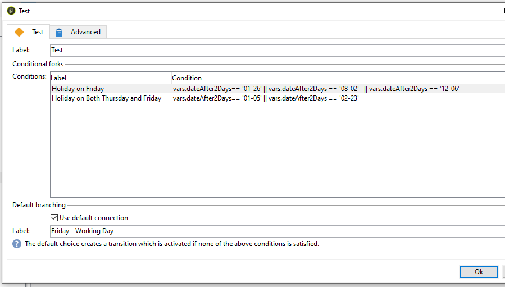505x287 pixels.
Task: Click the clipboard icon on the Advanced tab
Action: pos(59,32)
